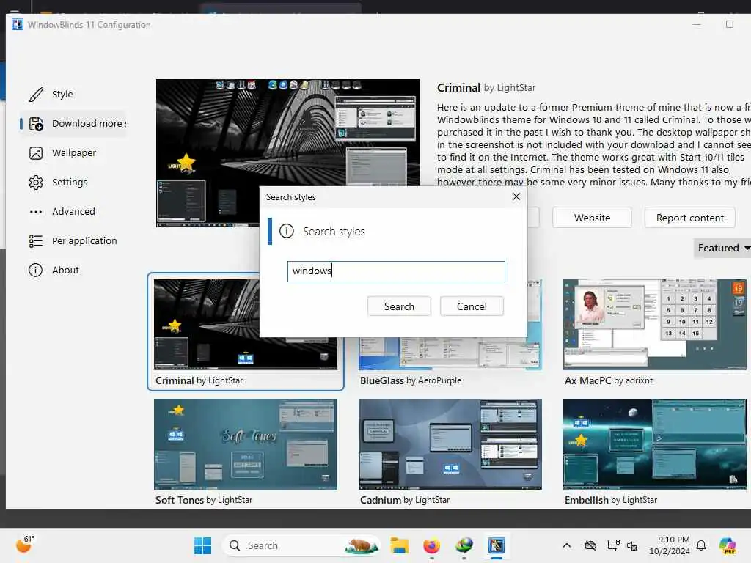Click the Search button in the dialog
751x563 pixels.
pyautogui.click(x=399, y=306)
